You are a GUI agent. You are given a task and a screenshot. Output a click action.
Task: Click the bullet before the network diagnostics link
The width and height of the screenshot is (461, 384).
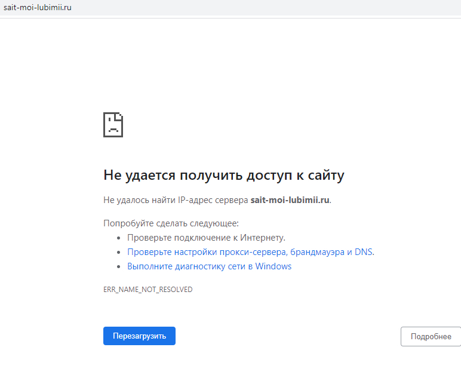click(119, 266)
